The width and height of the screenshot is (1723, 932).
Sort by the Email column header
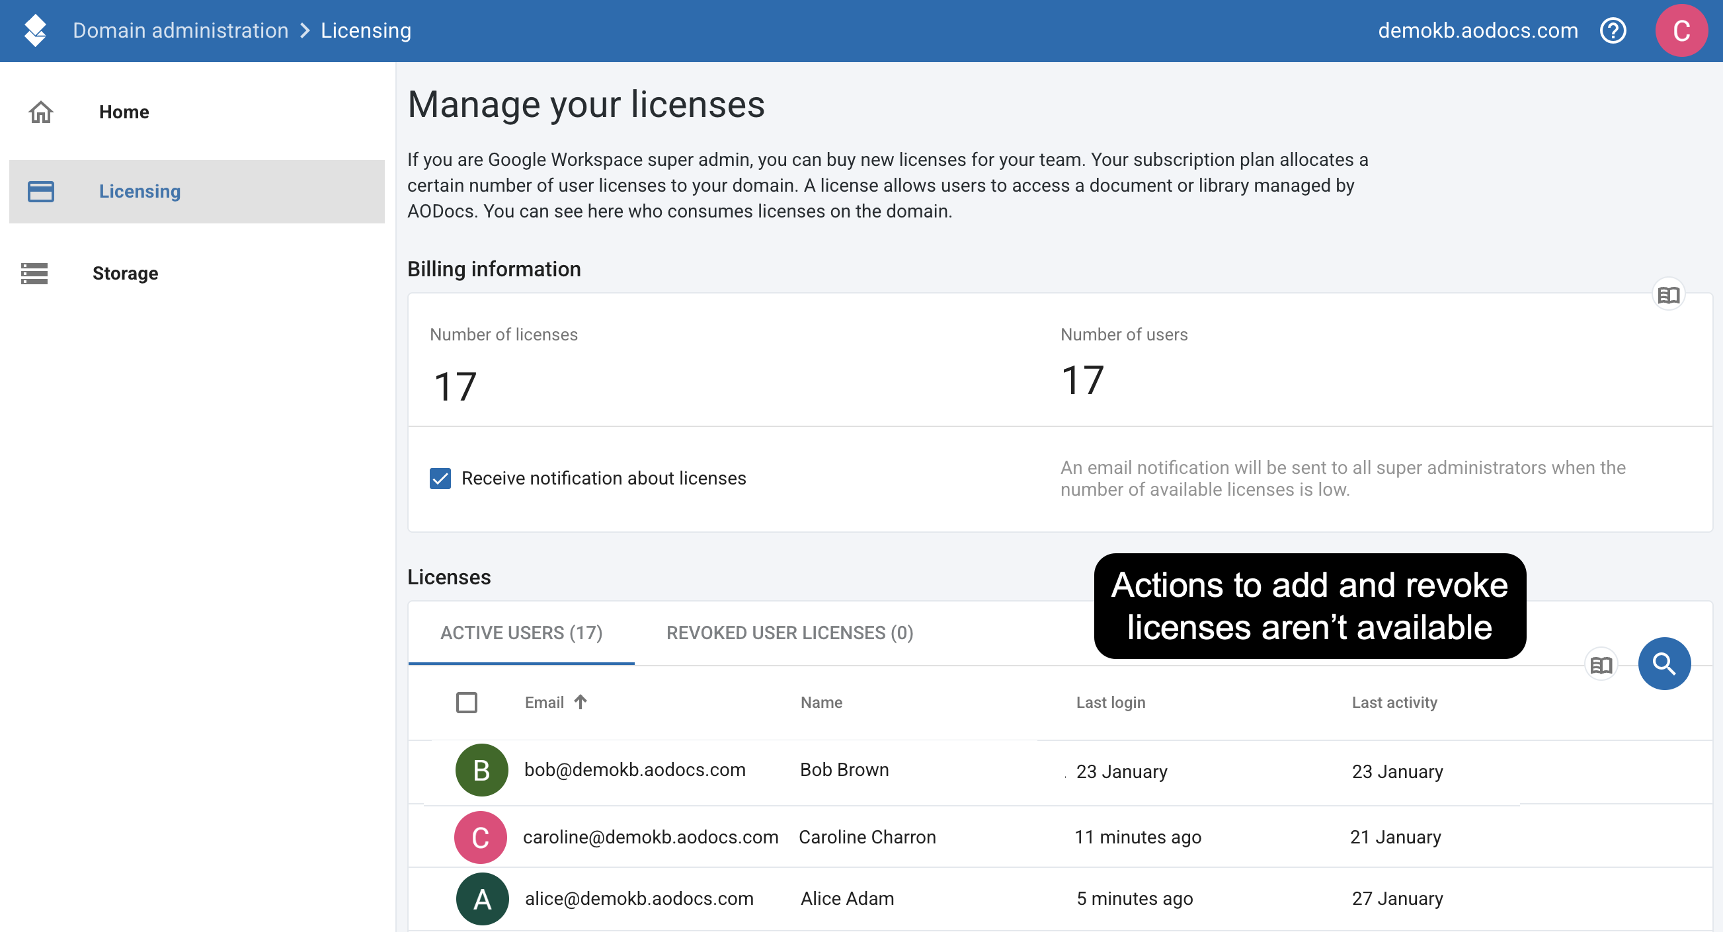coord(544,702)
